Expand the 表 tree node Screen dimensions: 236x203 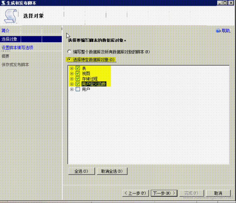pos(72,68)
